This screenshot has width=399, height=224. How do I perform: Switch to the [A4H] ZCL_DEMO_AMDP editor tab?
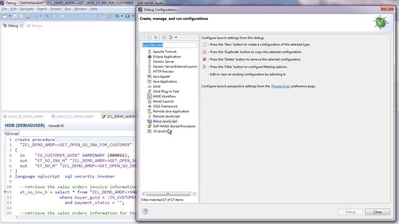coord(73,116)
